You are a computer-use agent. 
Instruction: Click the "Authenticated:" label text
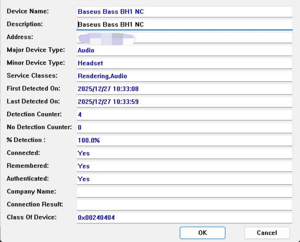point(28,179)
